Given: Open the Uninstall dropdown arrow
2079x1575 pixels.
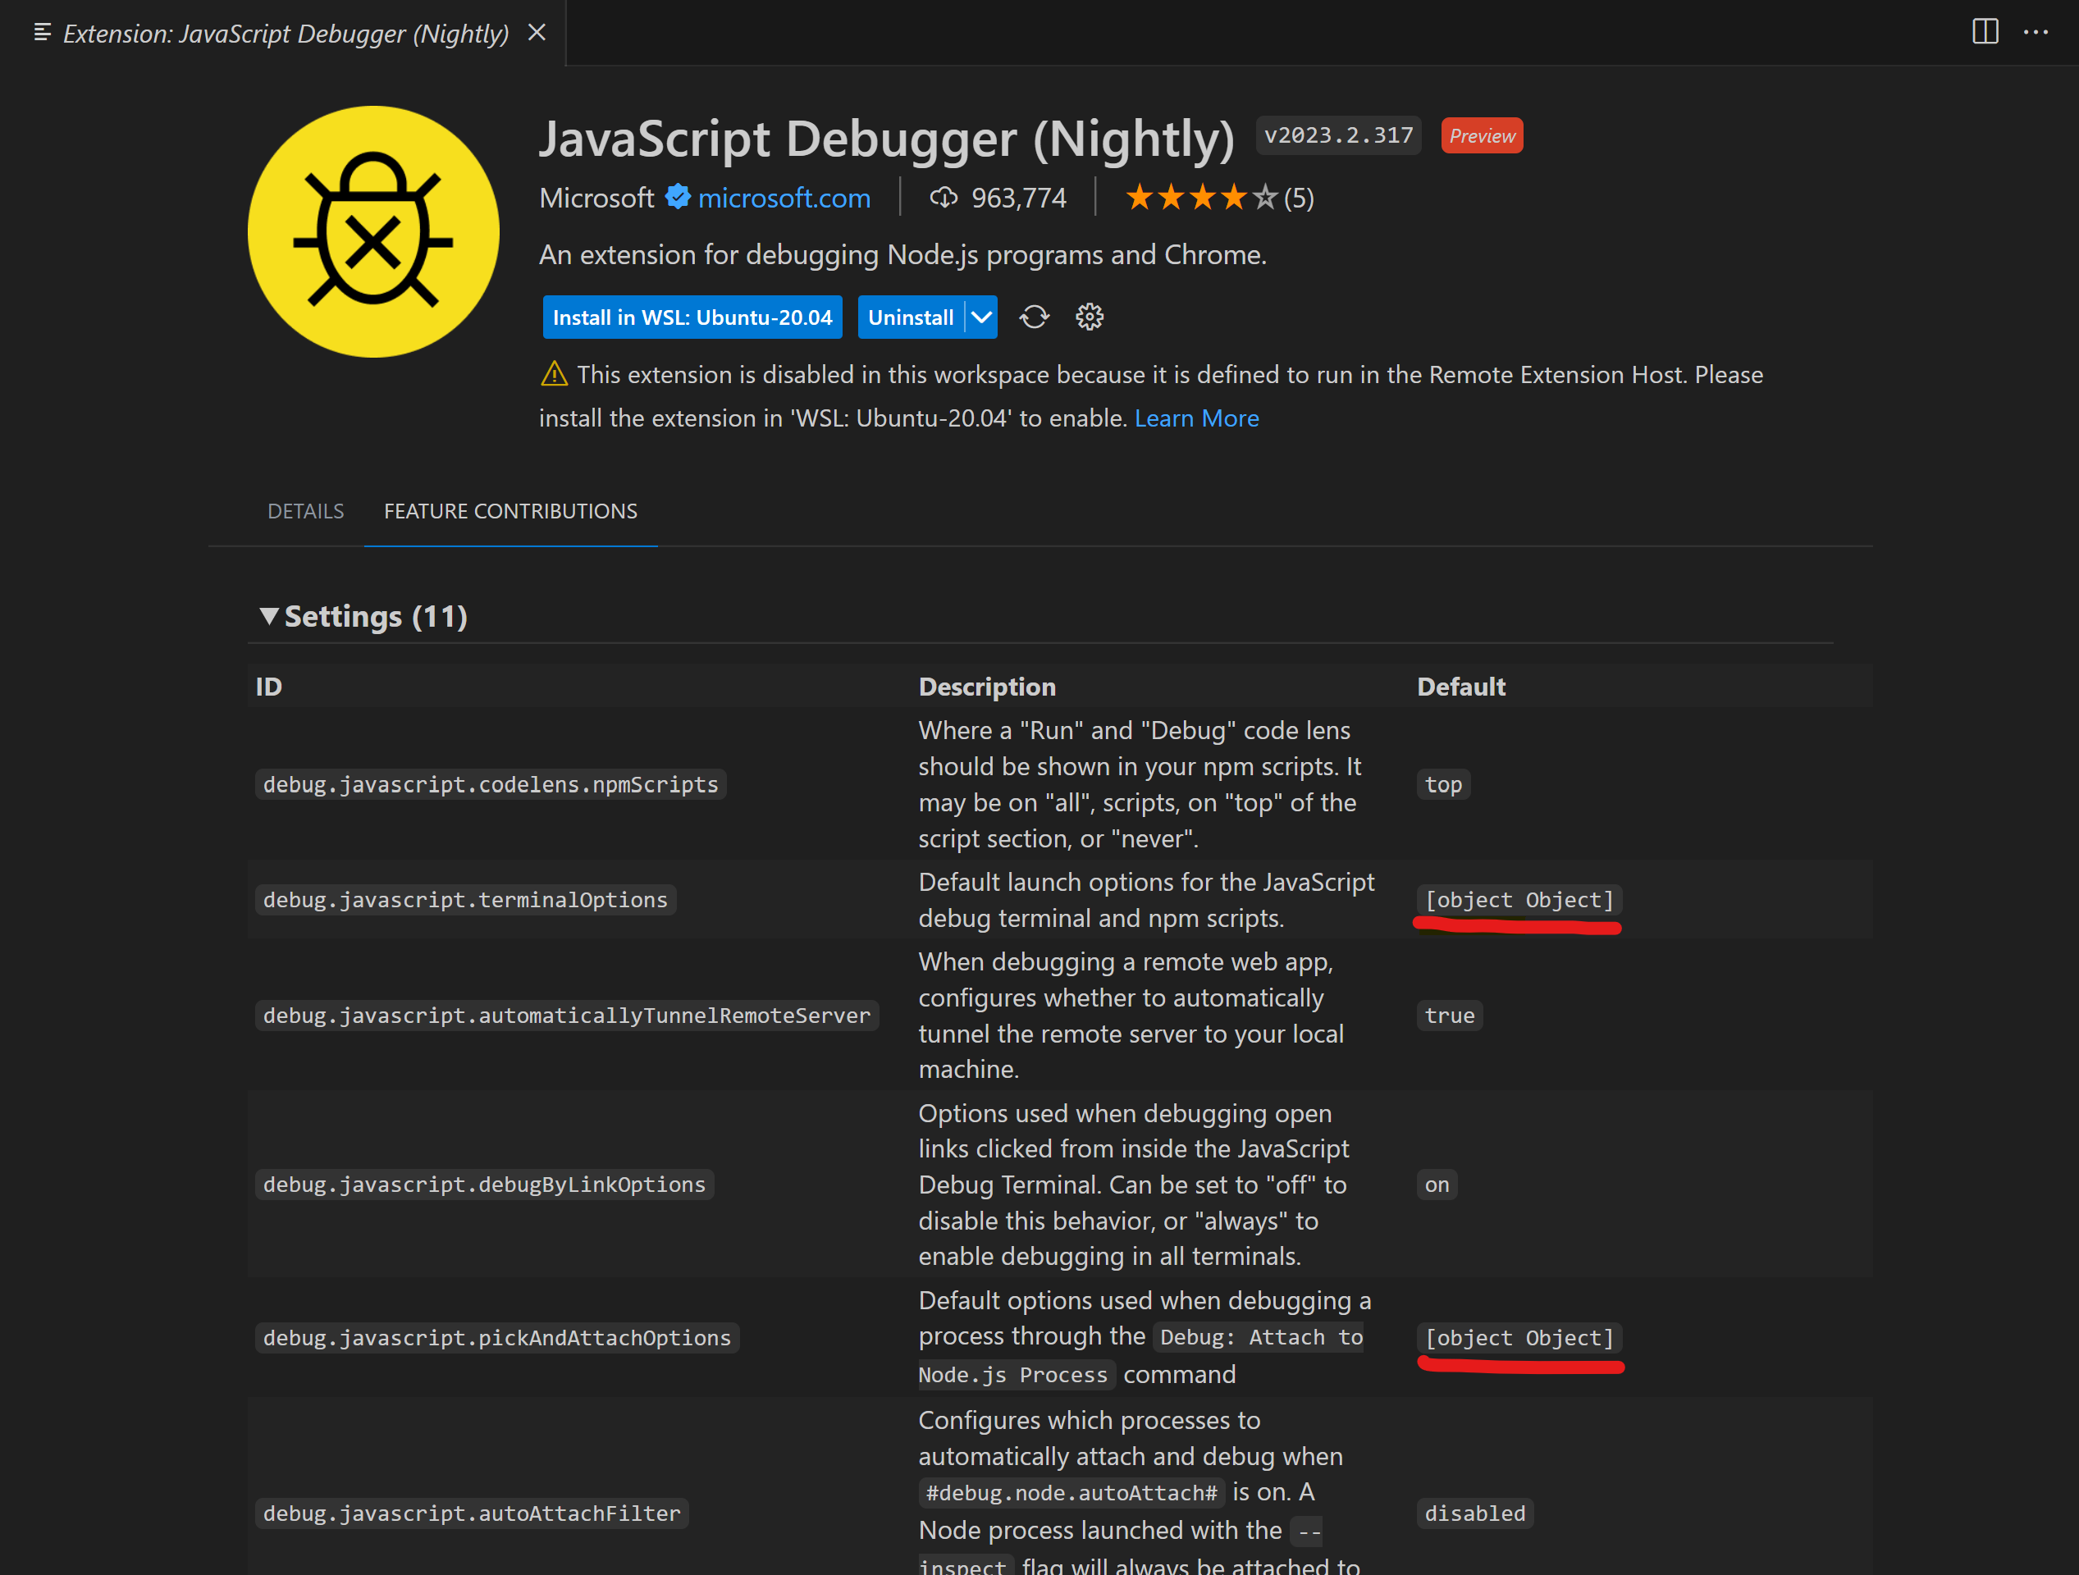Looking at the screenshot, I should 983,317.
